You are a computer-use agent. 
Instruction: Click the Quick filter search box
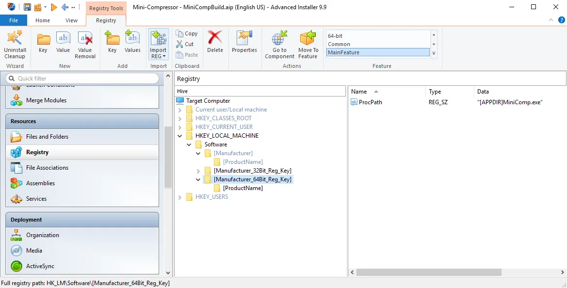82,79
